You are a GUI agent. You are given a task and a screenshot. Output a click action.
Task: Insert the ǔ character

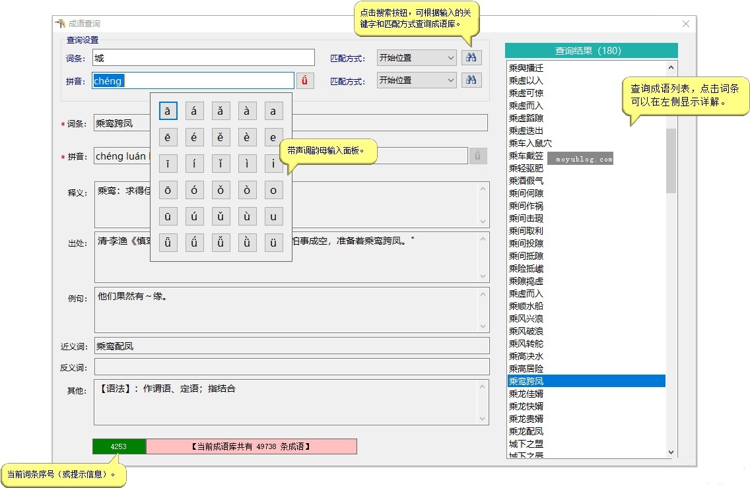(x=221, y=216)
